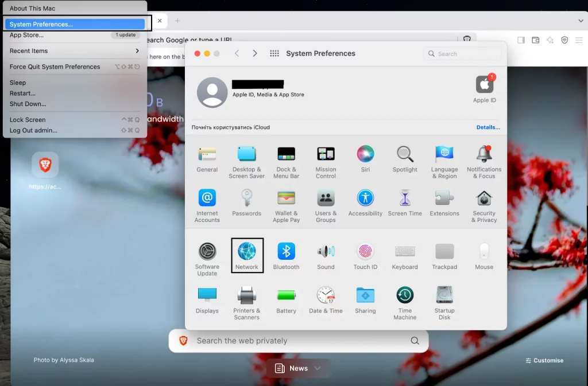The image size is (588, 386).
Task: Open the Passwords pane
Action: pos(246,203)
